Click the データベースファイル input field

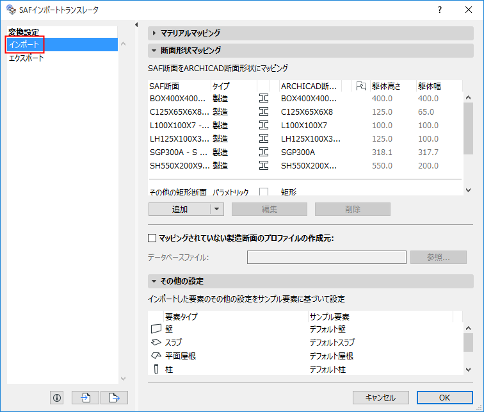[x=327, y=257]
